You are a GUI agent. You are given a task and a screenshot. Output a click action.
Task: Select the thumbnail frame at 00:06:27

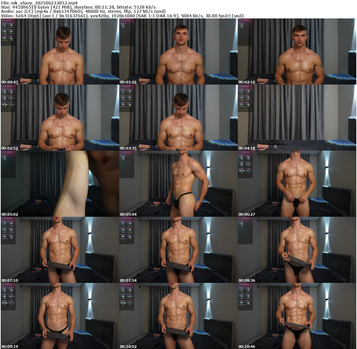pos(297,184)
